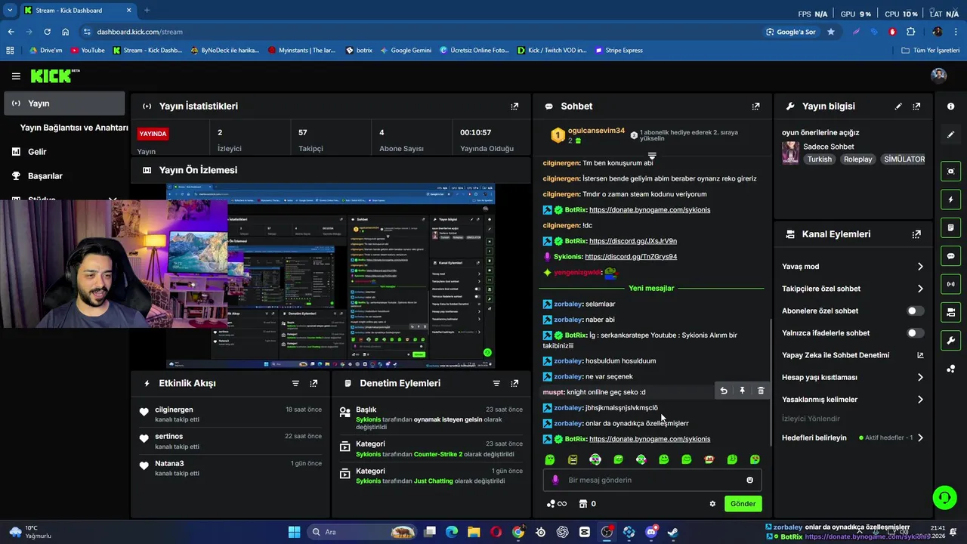Pop out the Kanal Eylemleri panel
Screen dimensions: 967x544
[x=916, y=234]
